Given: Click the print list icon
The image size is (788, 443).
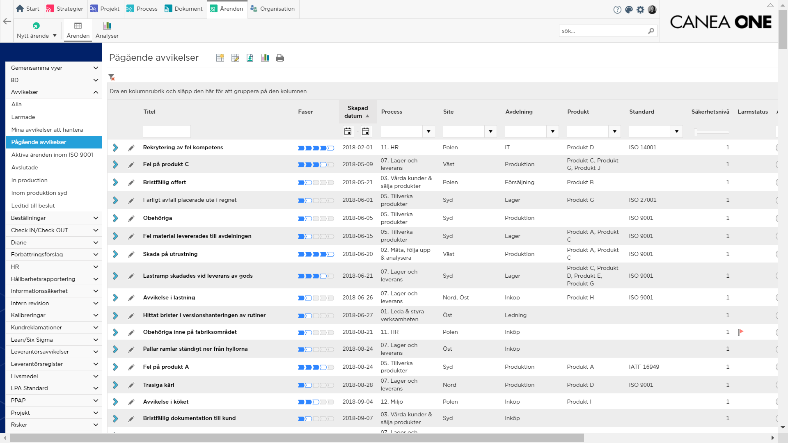Looking at the screenshot, I should [x=280, y=58].
